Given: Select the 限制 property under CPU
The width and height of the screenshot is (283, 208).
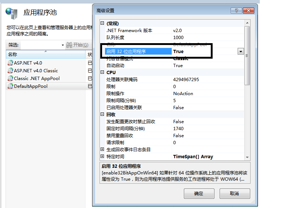Looking at the screenshot, I should (111, 87).
